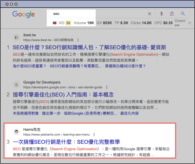Click the green window maximize button
This screenshot has width=195, height=164.
point(16,4)
